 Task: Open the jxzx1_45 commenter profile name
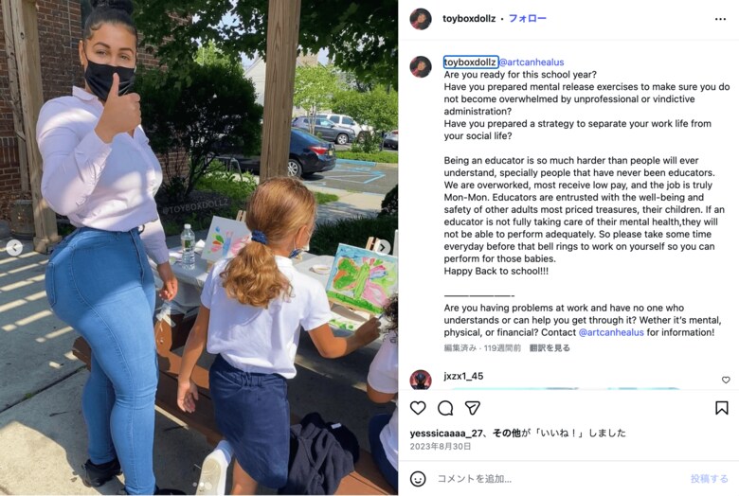(463, 376)
